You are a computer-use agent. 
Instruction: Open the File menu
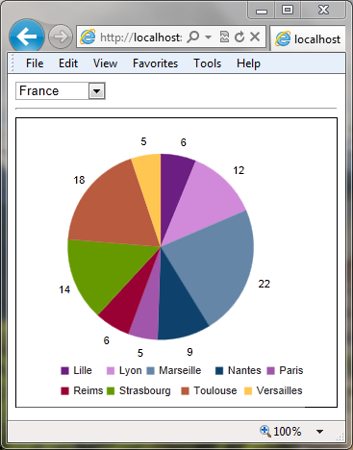coord(35,63)
